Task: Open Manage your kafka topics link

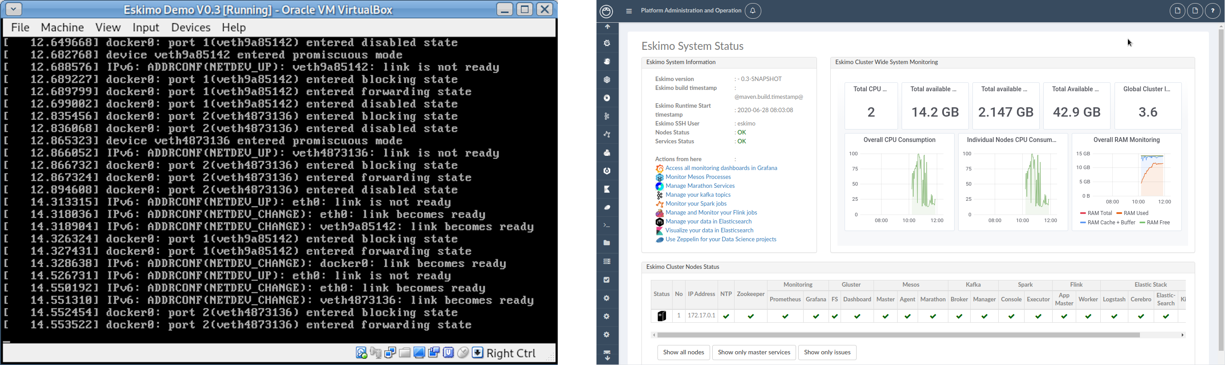Action: 698,195
